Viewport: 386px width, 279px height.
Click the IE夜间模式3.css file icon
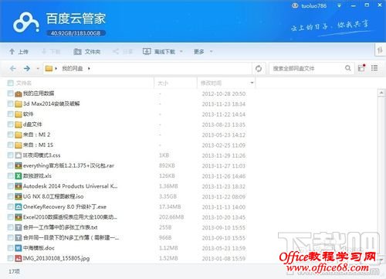pyautogui.click(x=19, y=155)
